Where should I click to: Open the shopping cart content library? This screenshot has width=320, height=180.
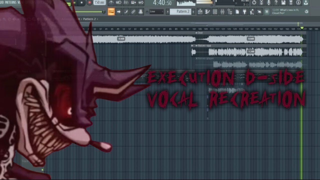pos(267,11)
